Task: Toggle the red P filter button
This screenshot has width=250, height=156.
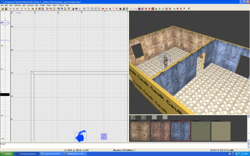Action: point(184,9)
